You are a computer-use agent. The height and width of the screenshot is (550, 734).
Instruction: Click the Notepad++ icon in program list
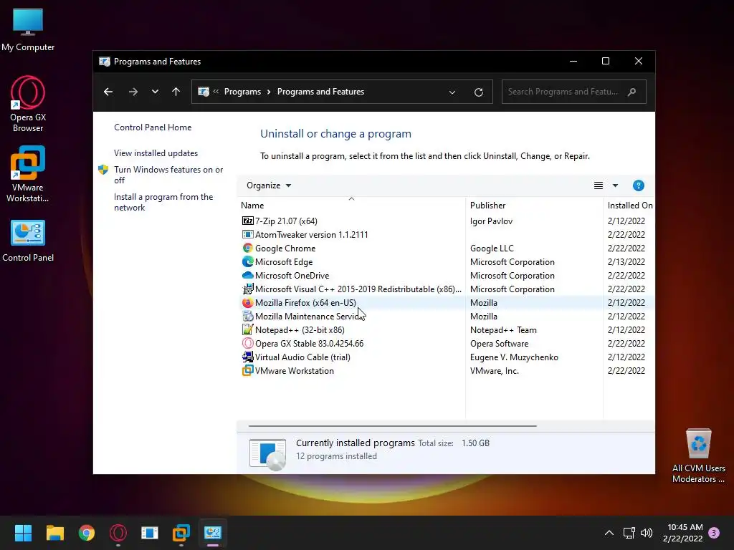coord(247,329)
